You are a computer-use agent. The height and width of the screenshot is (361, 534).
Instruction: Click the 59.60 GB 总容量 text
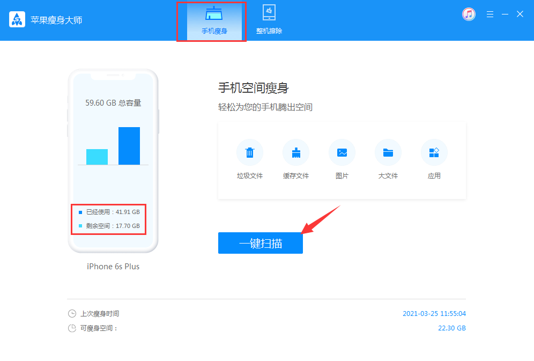point(113,103)
